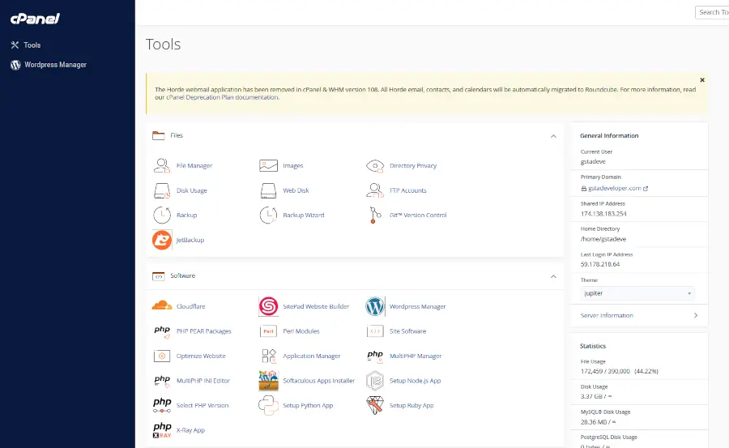Click the MySQL Disk Usage 28.36 MB value
This screenshot has width=729, height=448.
(598, 422)
